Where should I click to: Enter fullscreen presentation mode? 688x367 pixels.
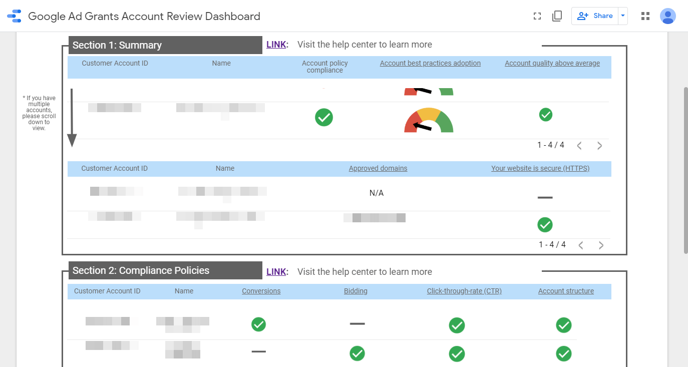[x=537, y=16]
